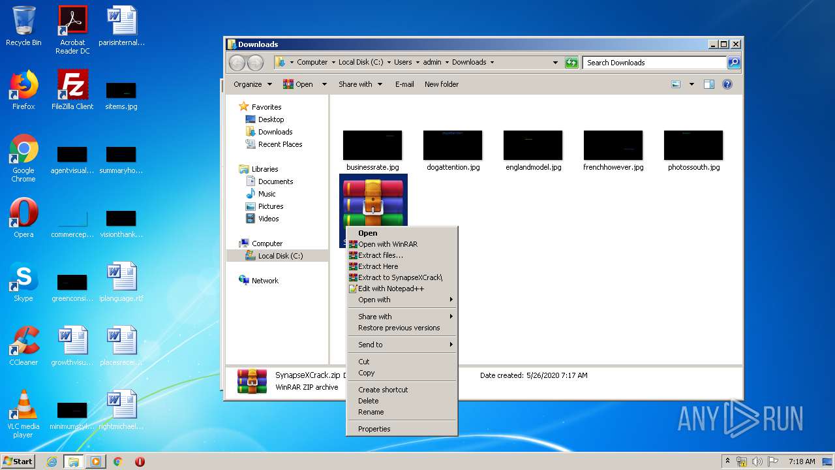Viewport: 835px width, 470px height.
Task: Open the Google Chrome desktop shortcut
Action: coord(23,158)
